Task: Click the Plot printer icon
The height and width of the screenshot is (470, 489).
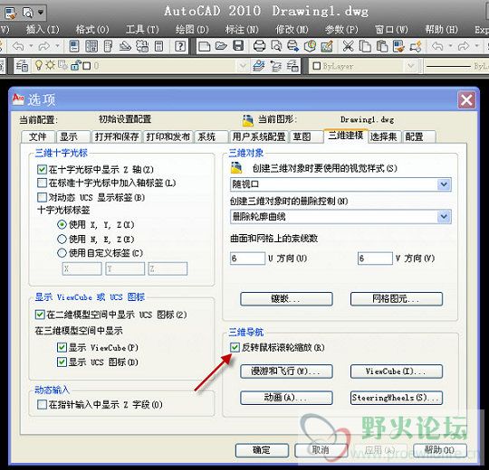Action: pos(259,46)
